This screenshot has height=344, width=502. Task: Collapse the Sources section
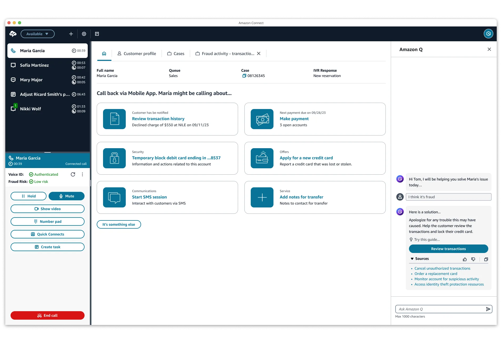click(412, 259)
